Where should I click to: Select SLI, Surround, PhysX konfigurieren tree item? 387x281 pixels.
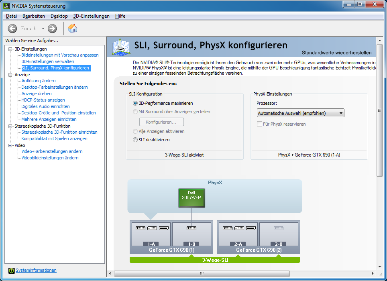(55, 68)
